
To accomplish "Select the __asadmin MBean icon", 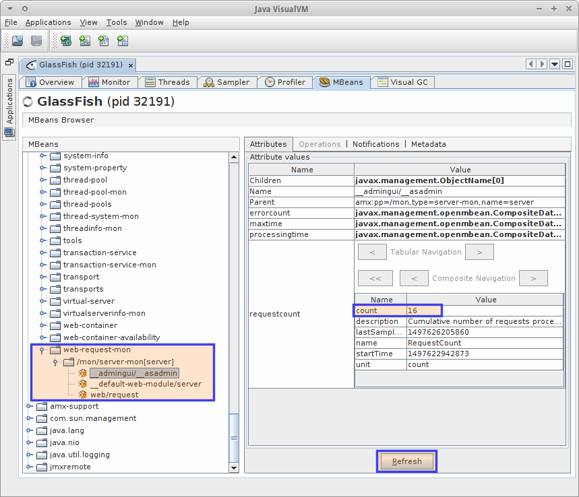I will coord(82,373).
